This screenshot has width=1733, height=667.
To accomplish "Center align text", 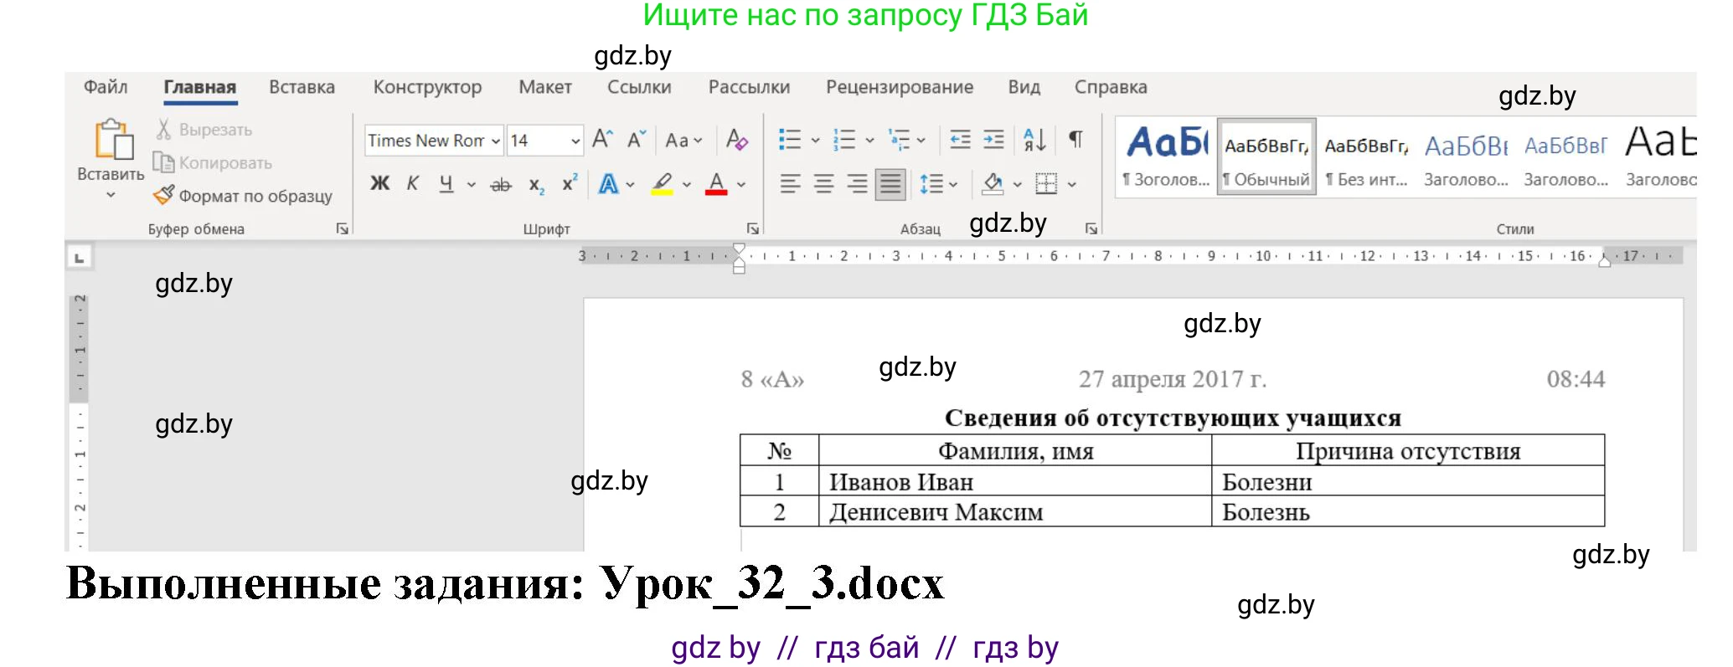I will [x=823, y=184].
